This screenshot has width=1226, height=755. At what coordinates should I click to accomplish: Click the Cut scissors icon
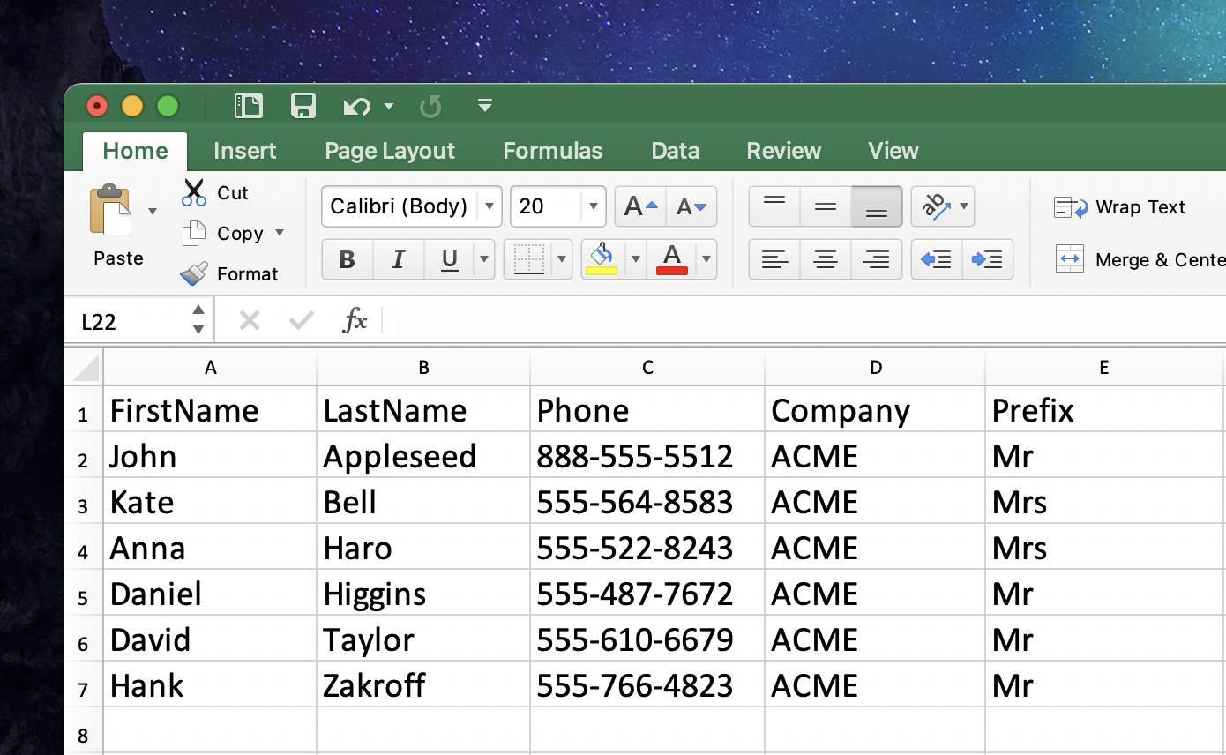tap(194, 192)
